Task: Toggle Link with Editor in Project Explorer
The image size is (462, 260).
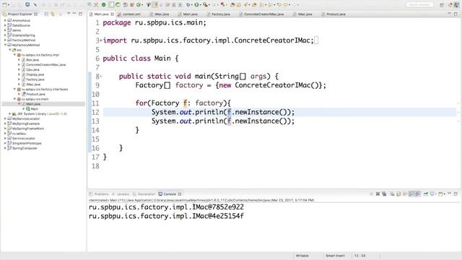Action: pos(53,14)
